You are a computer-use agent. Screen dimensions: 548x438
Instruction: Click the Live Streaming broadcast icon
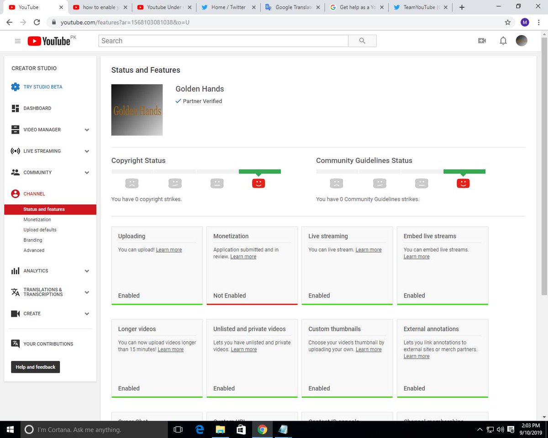tap(15, 151)
